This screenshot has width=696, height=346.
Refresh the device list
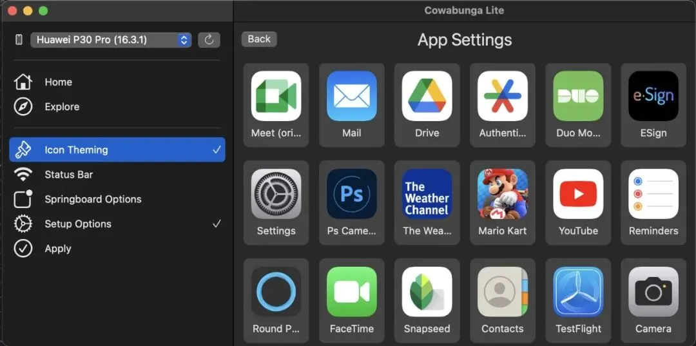pos(209,40)
